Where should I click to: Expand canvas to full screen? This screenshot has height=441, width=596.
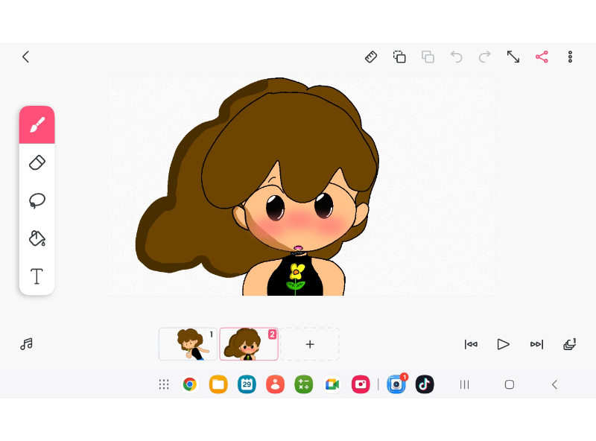pos(513,57)
